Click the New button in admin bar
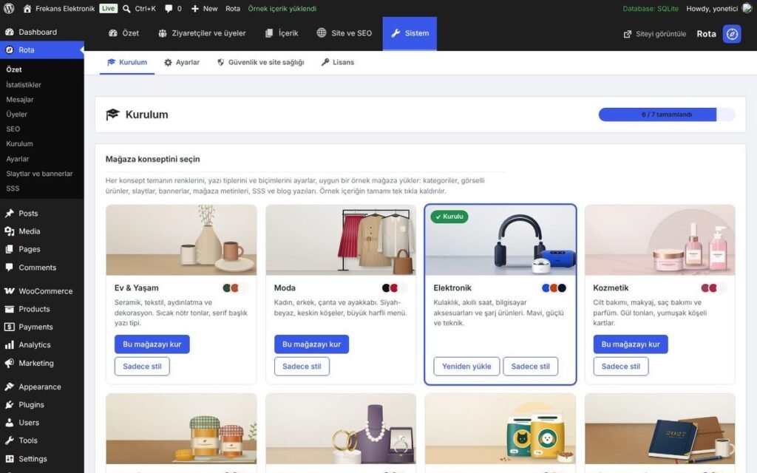The height and width of the screenshot is (473, 757). pos(204,8)
